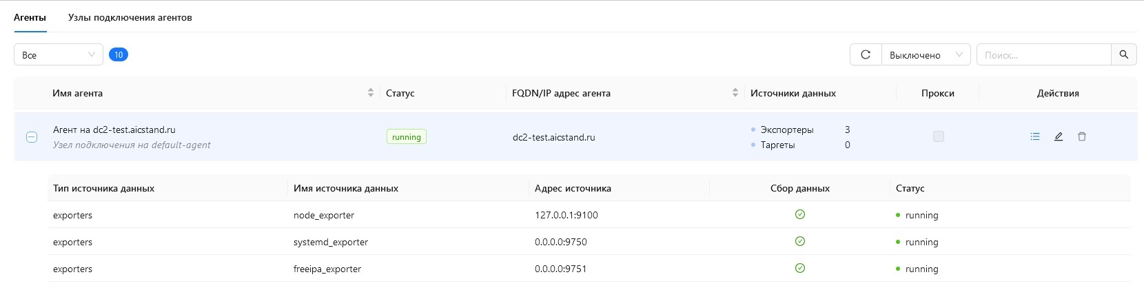The image size is (1144, 288).
Task: Click systemd_exporter data collection check icon
Action: 799,241
